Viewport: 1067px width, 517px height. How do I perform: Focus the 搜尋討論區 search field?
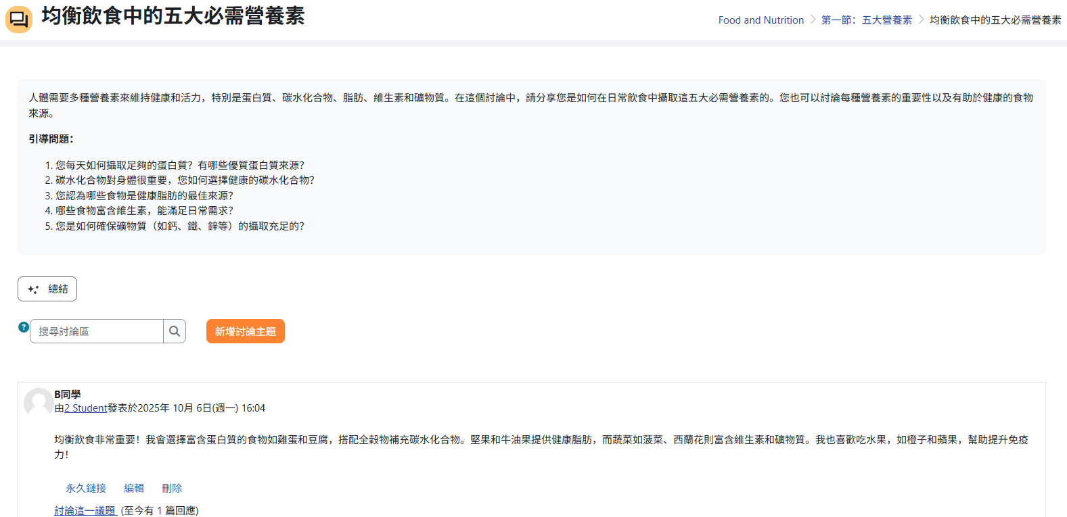click(x=97, y=331)
